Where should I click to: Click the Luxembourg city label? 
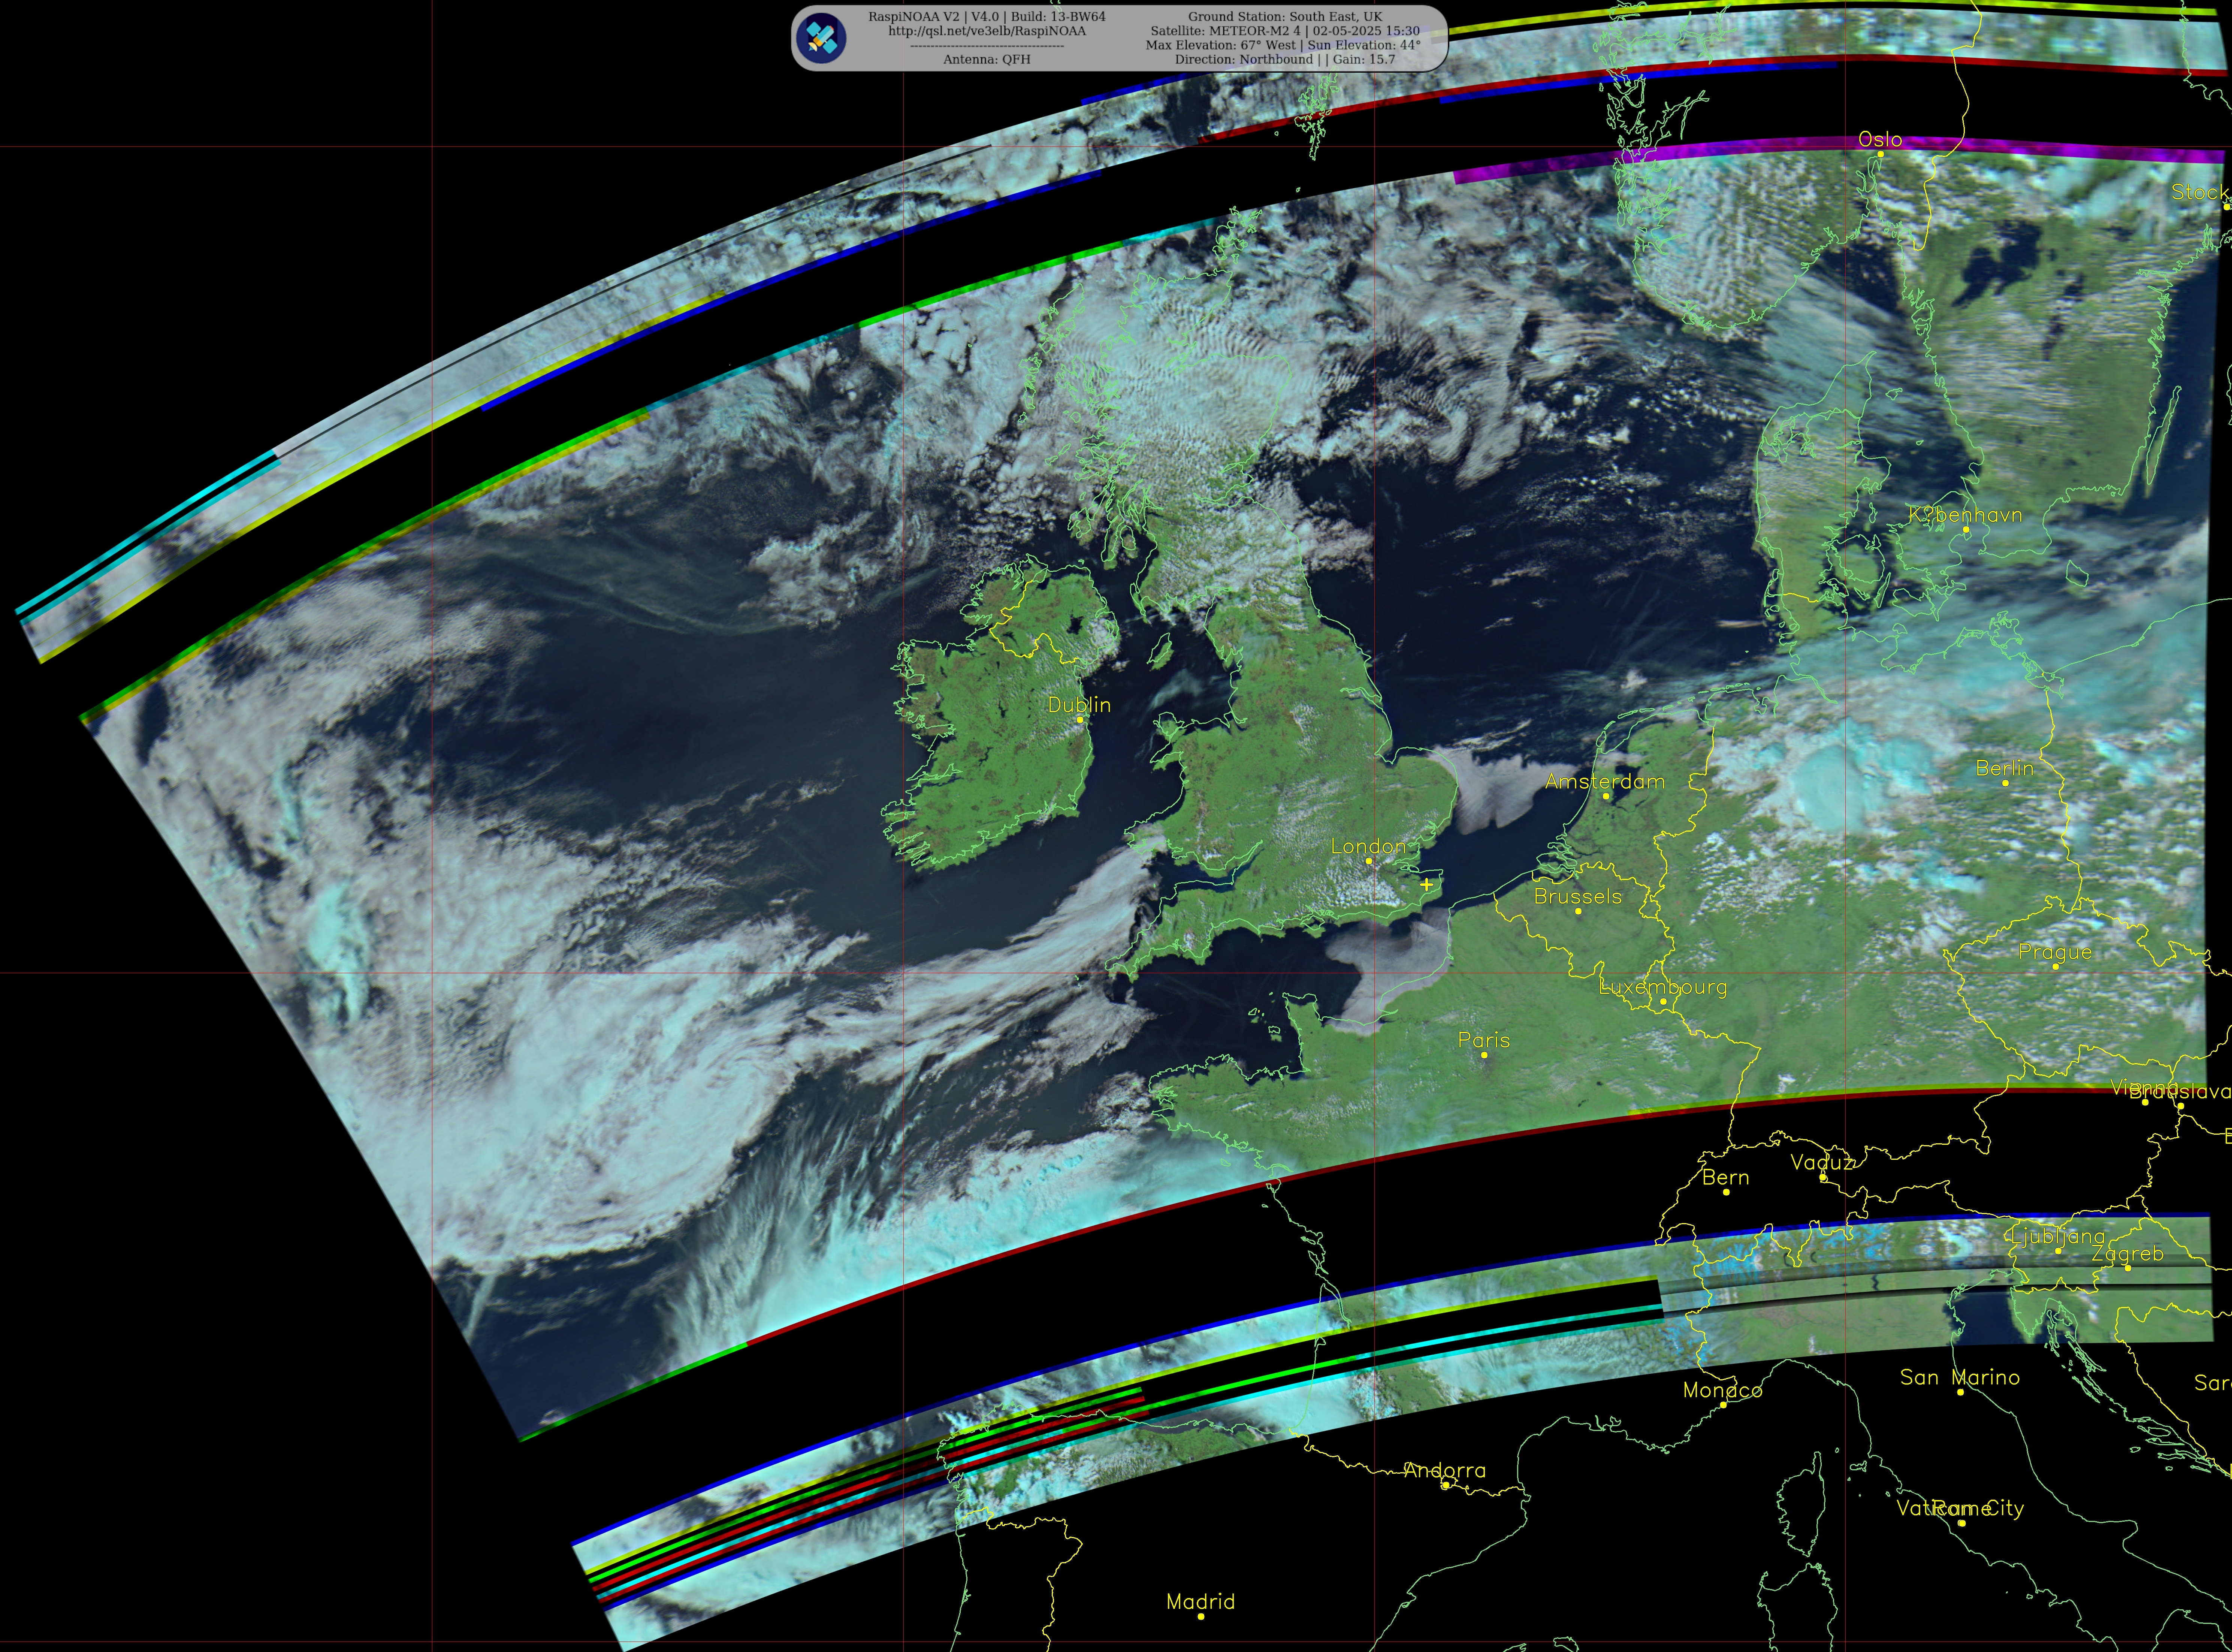pos(1663,987)
